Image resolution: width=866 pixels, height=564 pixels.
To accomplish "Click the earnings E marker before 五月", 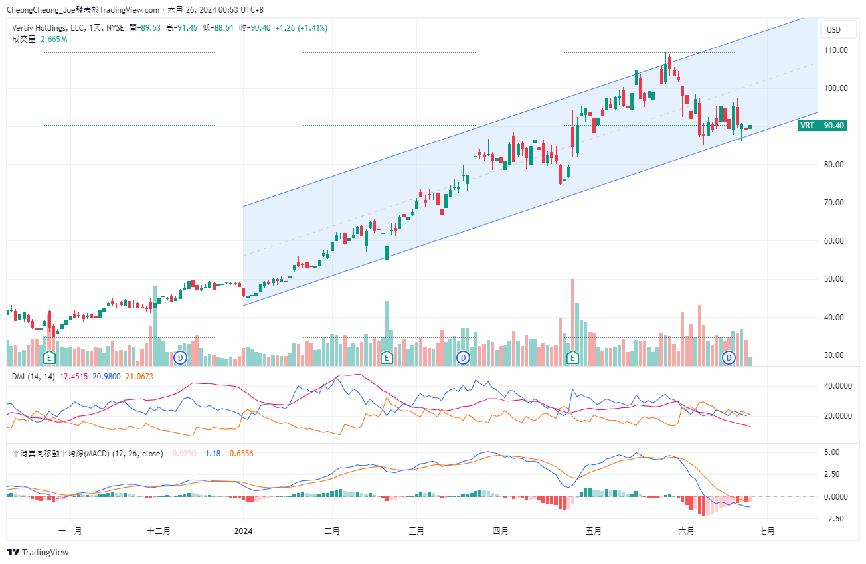I will [572, 358].
